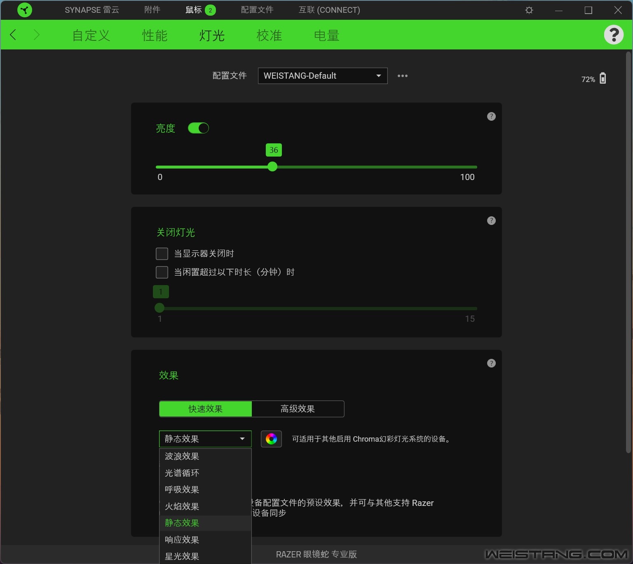Viewport: 633px width, 564px height.
Task: Click the brightness slider handle at 36
Action: point(272,166)
